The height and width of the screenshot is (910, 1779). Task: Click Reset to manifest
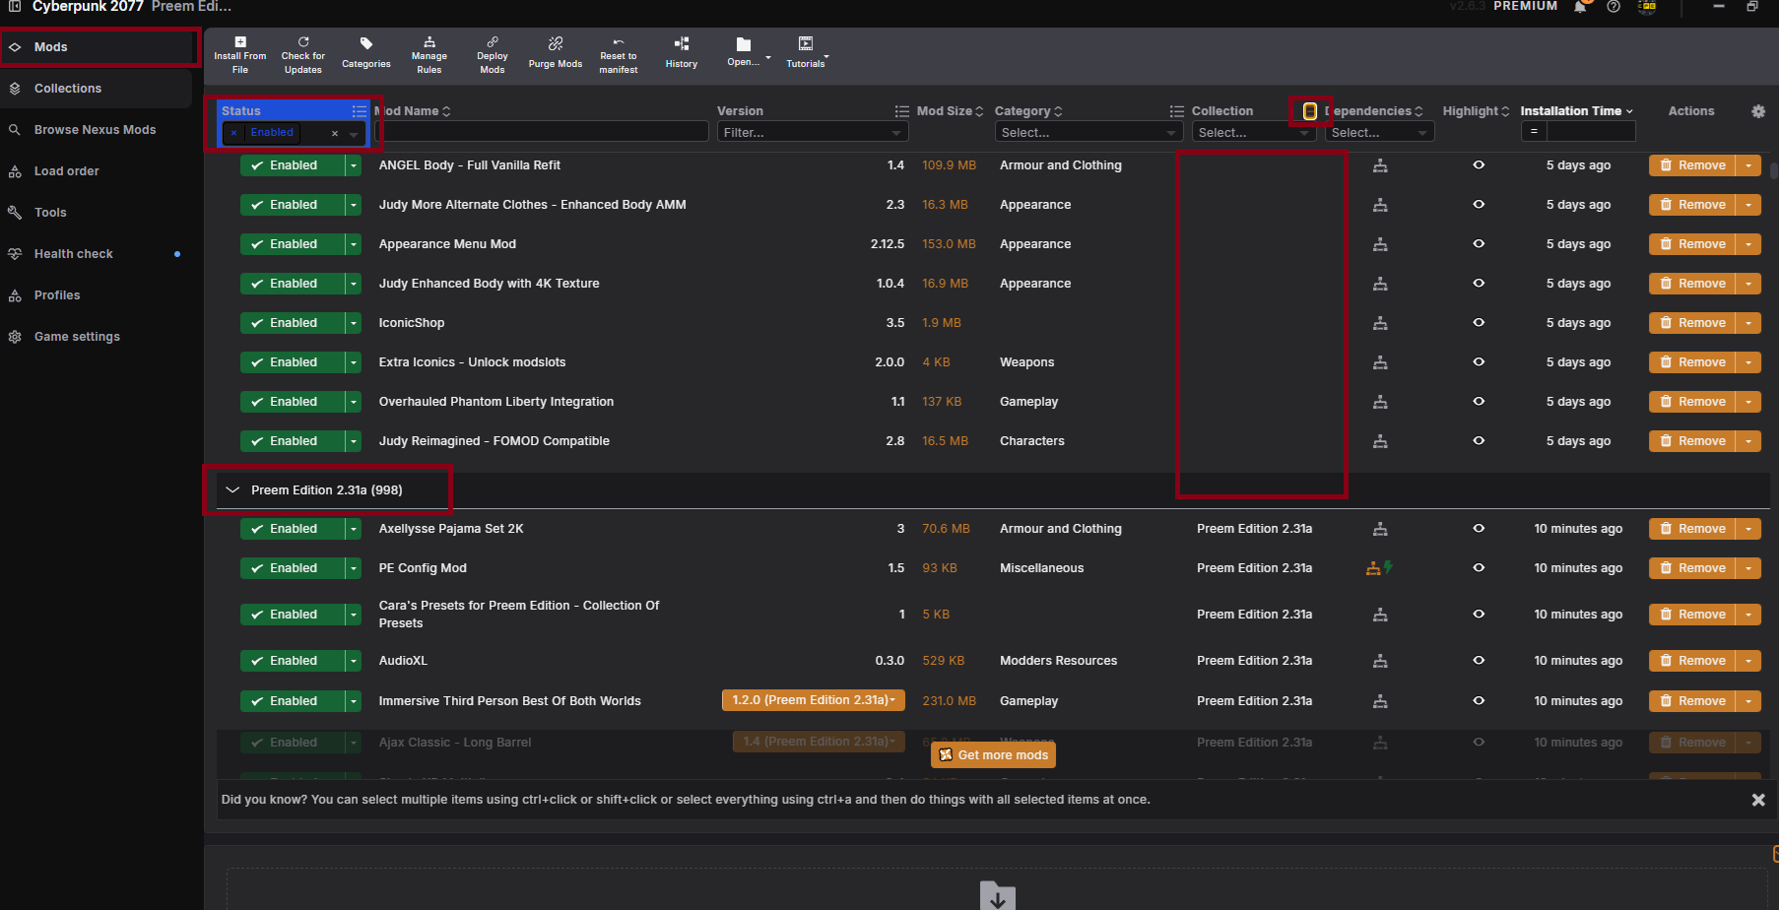[619, 55]
